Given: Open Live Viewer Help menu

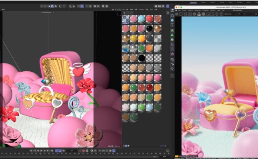Looking at the screenshot, I should (219, 10).
